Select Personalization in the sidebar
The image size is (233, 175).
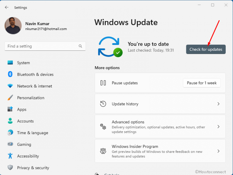pyautogui.click(x=31, y=98)
